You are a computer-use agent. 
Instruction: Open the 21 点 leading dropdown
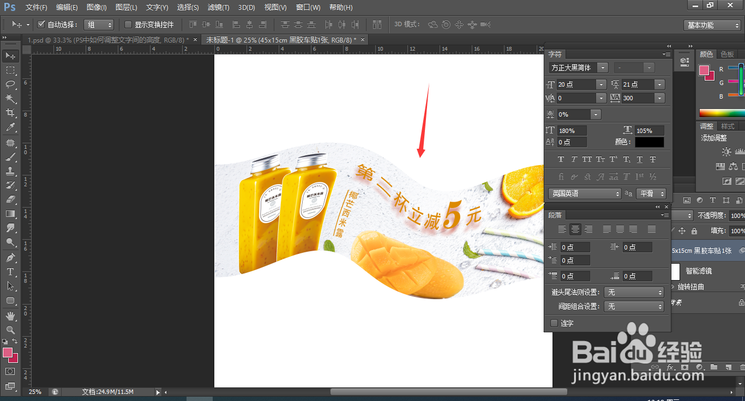coord(659,84)
